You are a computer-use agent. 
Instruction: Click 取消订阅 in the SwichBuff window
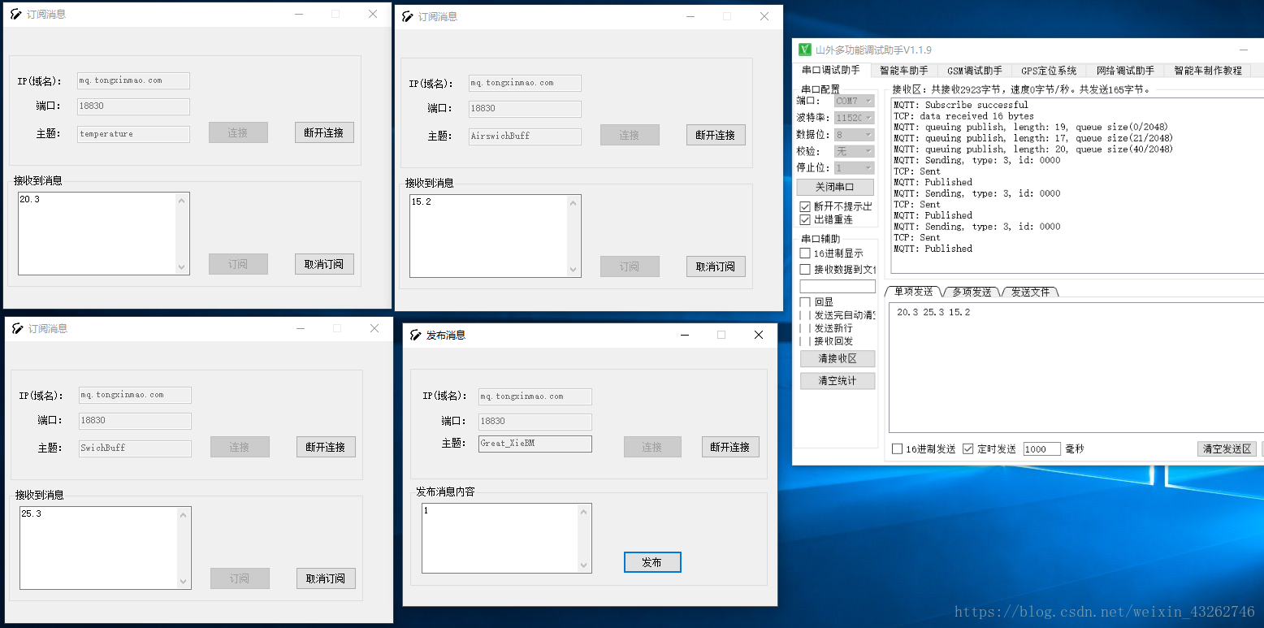(326, 578)
